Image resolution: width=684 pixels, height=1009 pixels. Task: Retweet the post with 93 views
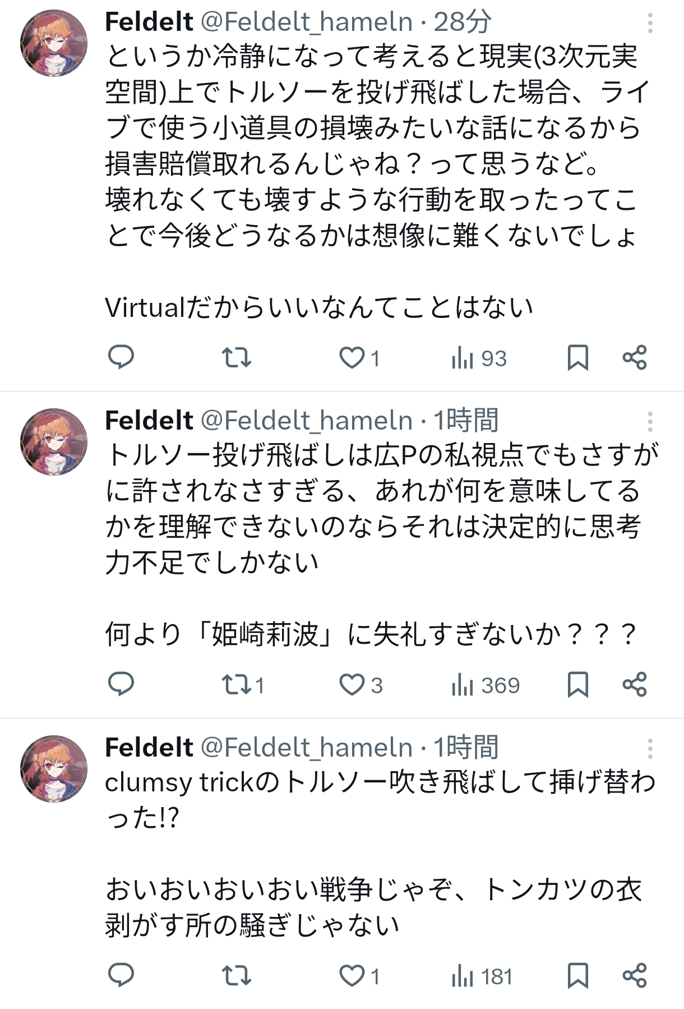coord(236,357)
